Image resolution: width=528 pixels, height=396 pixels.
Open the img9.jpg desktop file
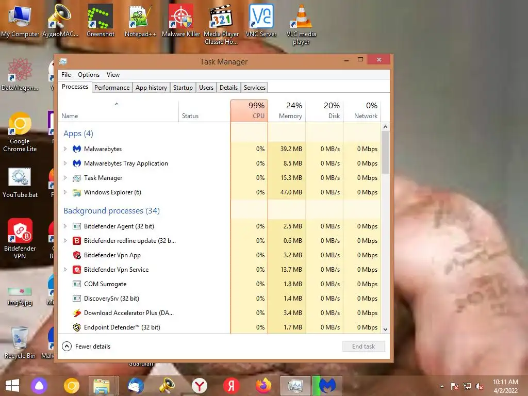click(x=20, y=295)
